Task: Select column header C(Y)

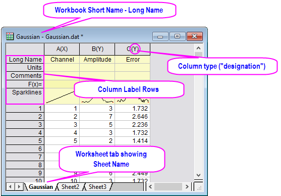Action: point(133,49)
